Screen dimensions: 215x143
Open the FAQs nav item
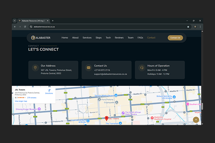click(x=140, y=38)
